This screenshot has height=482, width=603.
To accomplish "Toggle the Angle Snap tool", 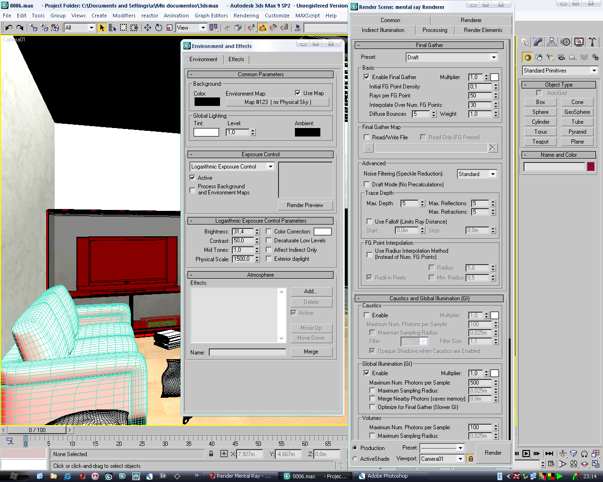I will (262, 28).
